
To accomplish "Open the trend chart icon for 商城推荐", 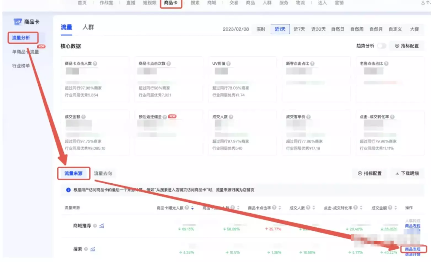I will click(102, 226).
